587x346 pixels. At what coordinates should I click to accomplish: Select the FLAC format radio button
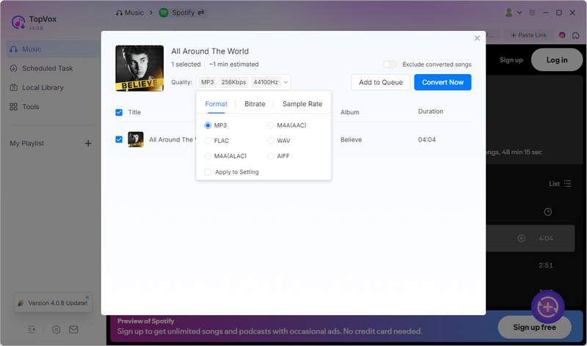(208, 141)
